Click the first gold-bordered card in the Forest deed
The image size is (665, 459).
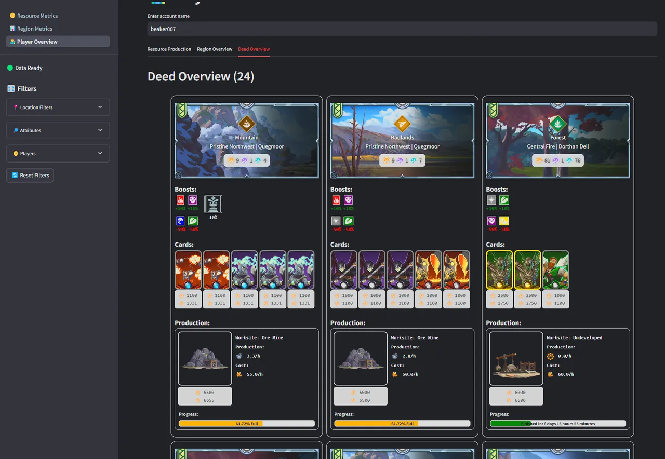pos(499,270)
